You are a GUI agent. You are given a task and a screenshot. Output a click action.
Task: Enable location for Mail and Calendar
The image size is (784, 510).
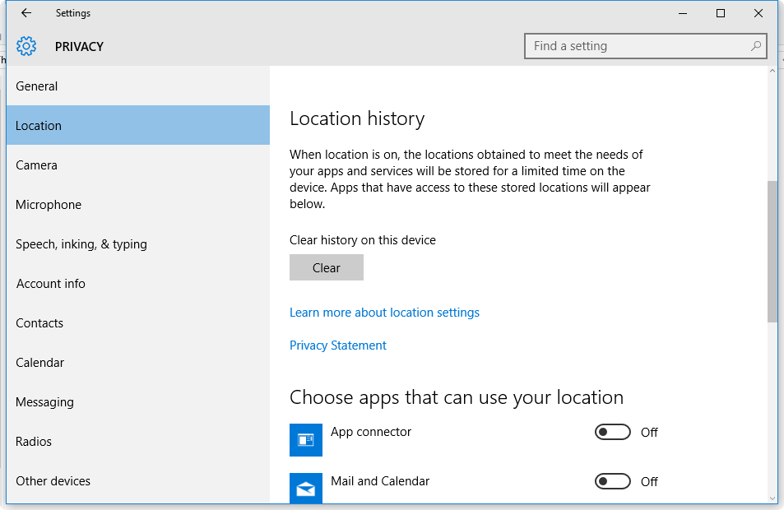613,482
